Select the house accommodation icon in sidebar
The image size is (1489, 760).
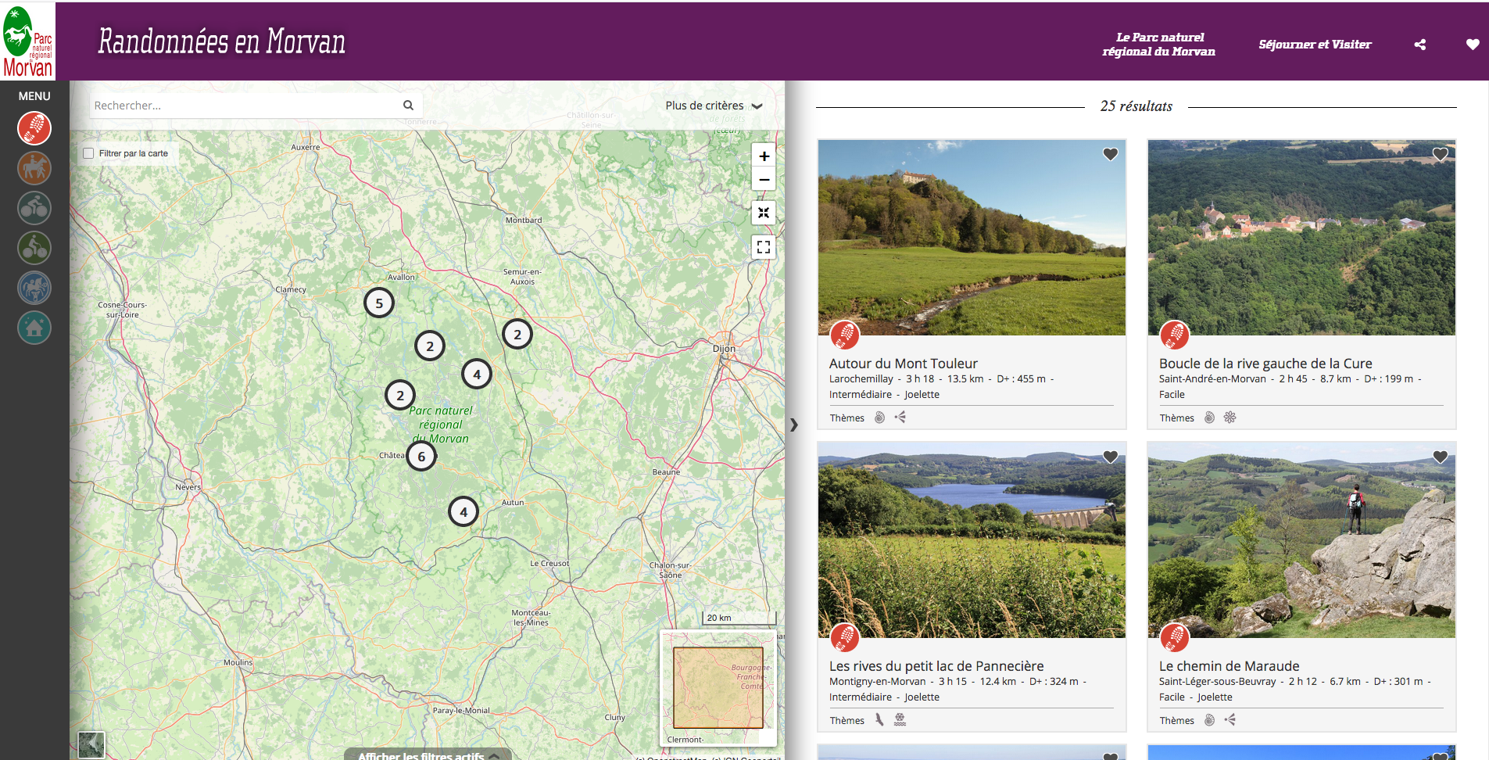point(34,328)
